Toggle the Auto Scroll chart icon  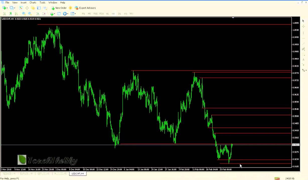tap(38, 14)
